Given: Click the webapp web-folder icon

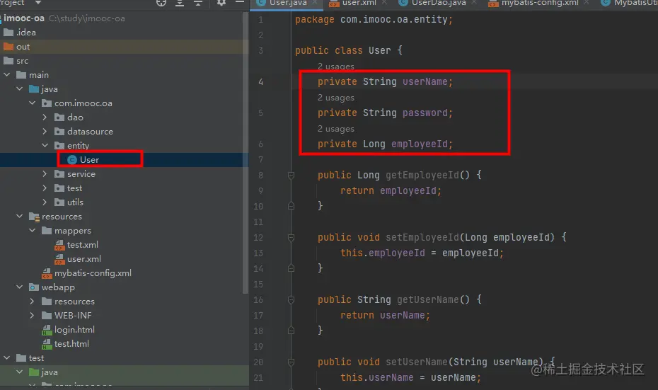Looking at the screenshot, I should 33,287.
